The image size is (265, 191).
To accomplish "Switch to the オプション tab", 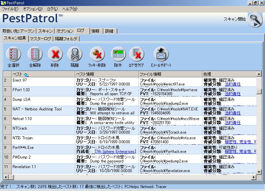I will tap(65, 31).
